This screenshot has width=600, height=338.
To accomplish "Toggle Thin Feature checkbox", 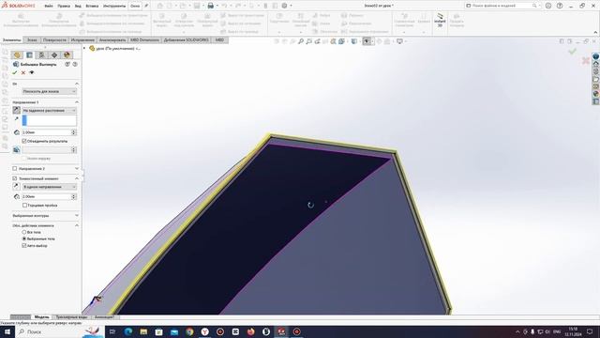I will 15,178.
